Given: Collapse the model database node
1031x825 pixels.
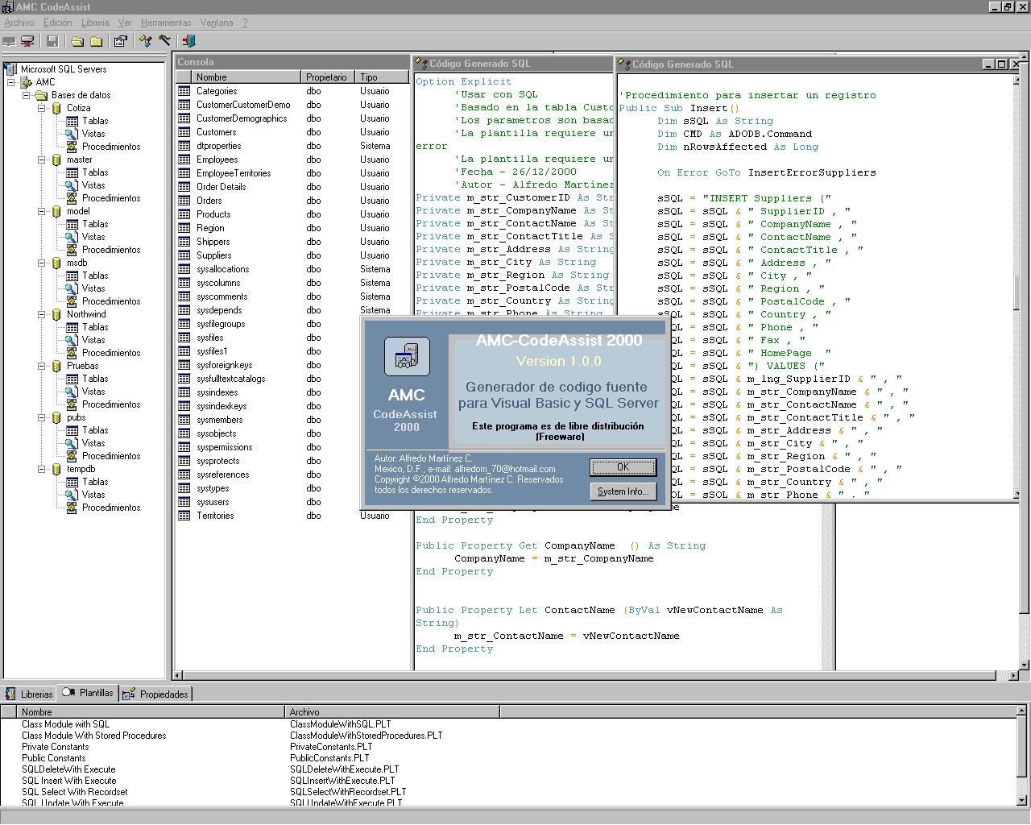Looking at the screenshot, I should pos(42,211).
